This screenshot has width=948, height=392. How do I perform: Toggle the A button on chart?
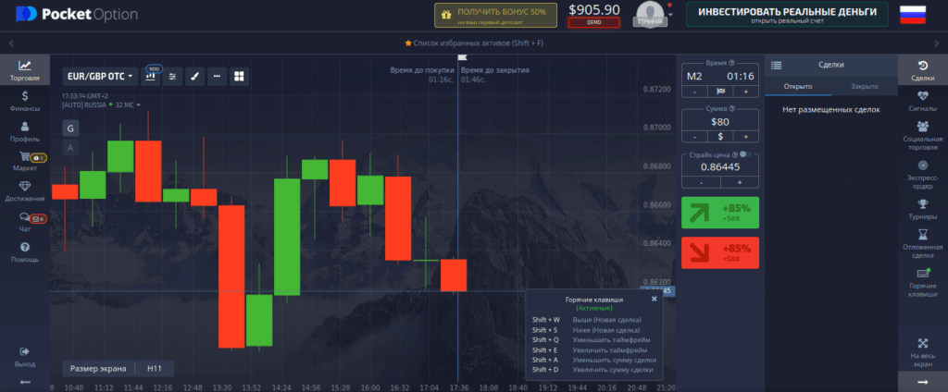tap(71, 147)
